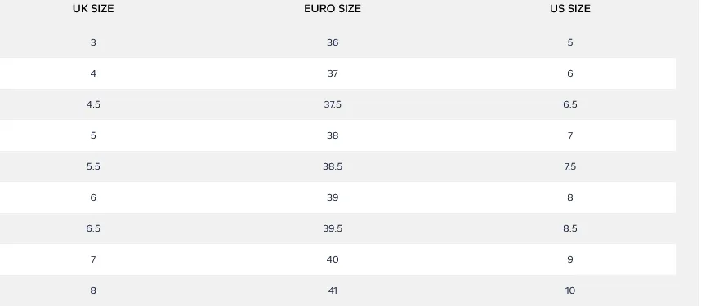Viewport: 701px width, 306px height.
Task: Click Euro size 38 value
Action: click(333, 135)
